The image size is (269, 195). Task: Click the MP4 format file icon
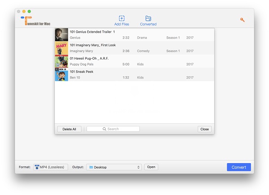pyautogui.click(x=37, y=167)
